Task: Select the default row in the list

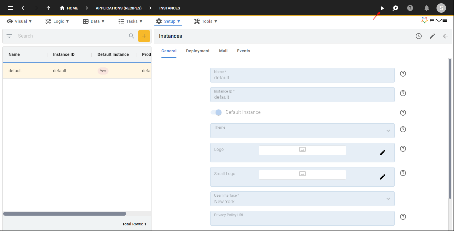Action: 77,71
